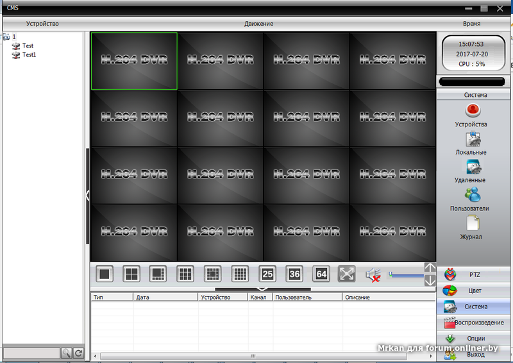The image size is (513, 363).
Task: Close the CMS window
Action: [x=500, y=9]
